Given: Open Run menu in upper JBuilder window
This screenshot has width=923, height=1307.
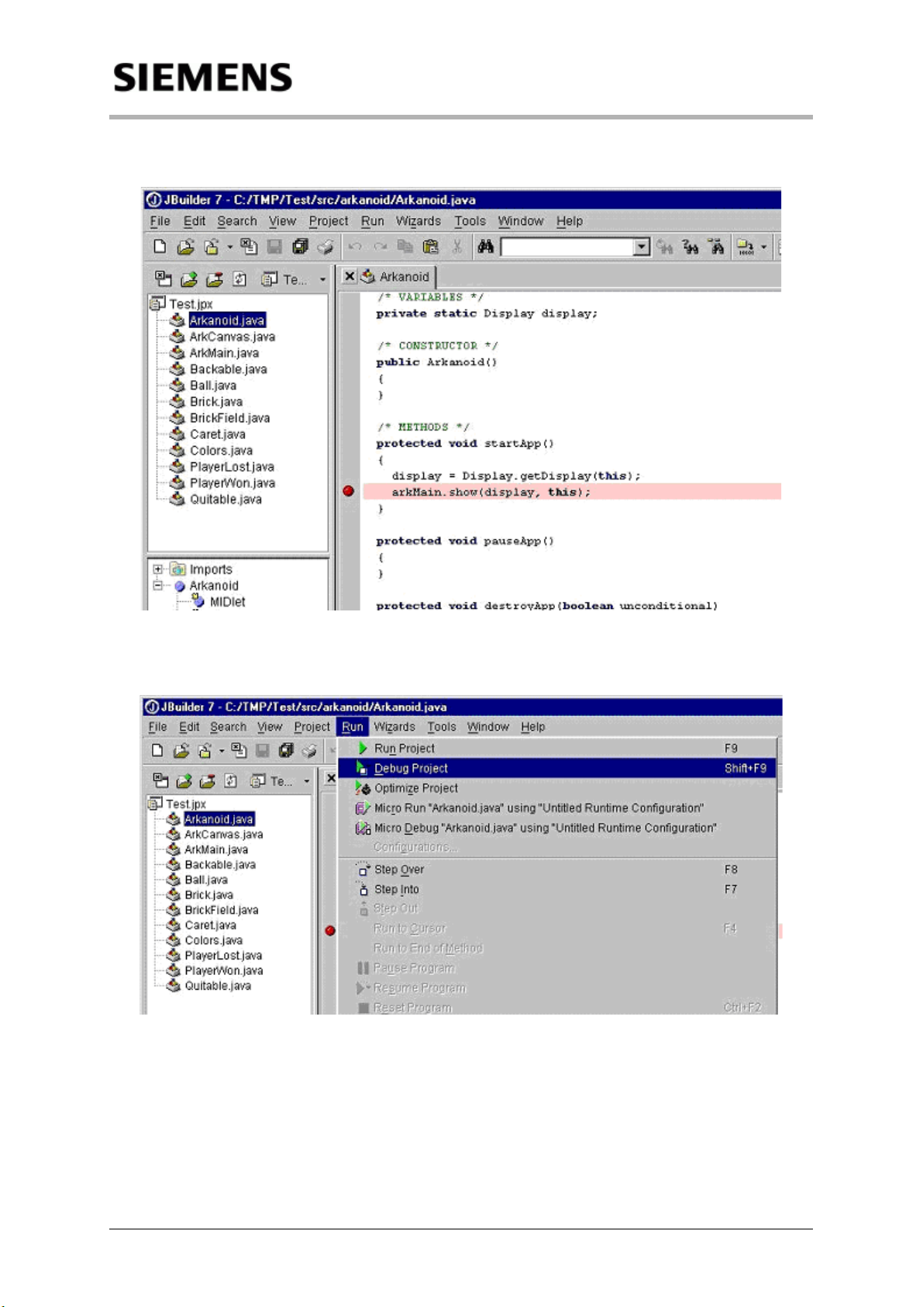Looking at the screenshot, I should (373, 221).
